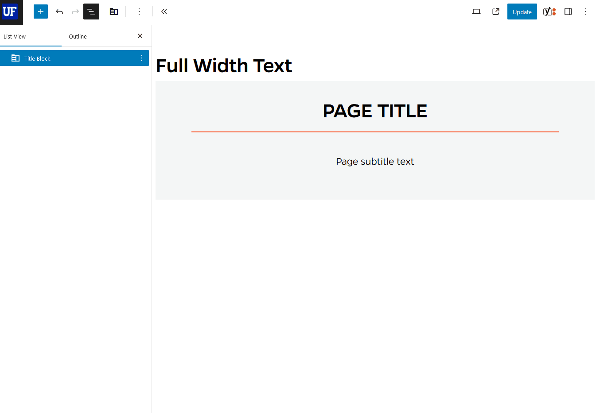Open the Yoast SEO menu

[549, 12]
